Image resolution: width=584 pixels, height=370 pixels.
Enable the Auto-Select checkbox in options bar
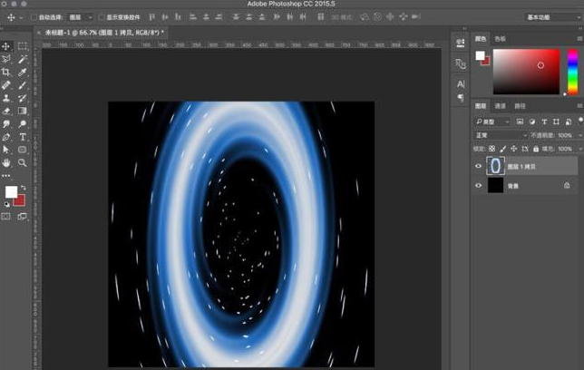[34, 17]
